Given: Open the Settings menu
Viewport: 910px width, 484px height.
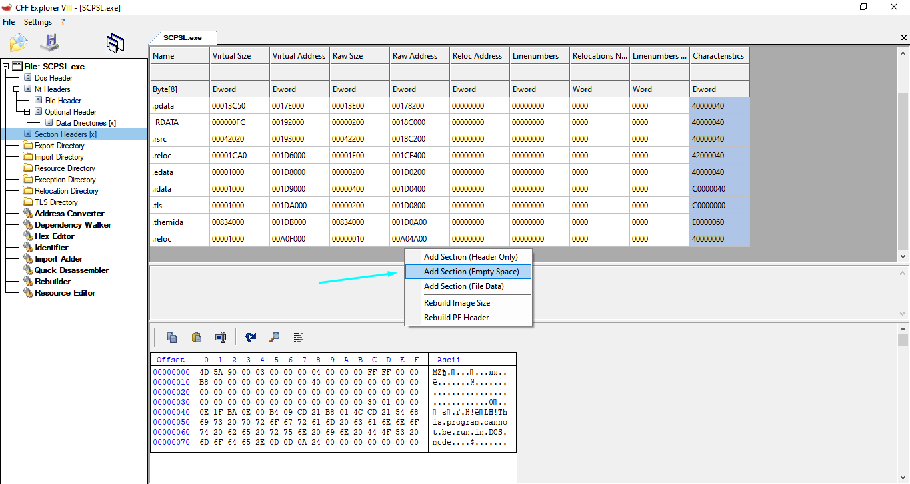Looking at the screenshot, I should coord(38,22).
